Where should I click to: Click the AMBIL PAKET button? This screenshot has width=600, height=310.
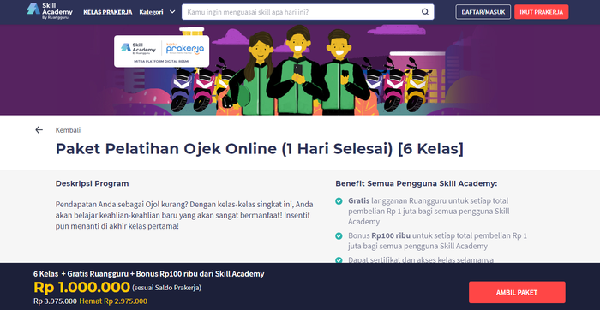pyautogui.click(x=517, y=292)
